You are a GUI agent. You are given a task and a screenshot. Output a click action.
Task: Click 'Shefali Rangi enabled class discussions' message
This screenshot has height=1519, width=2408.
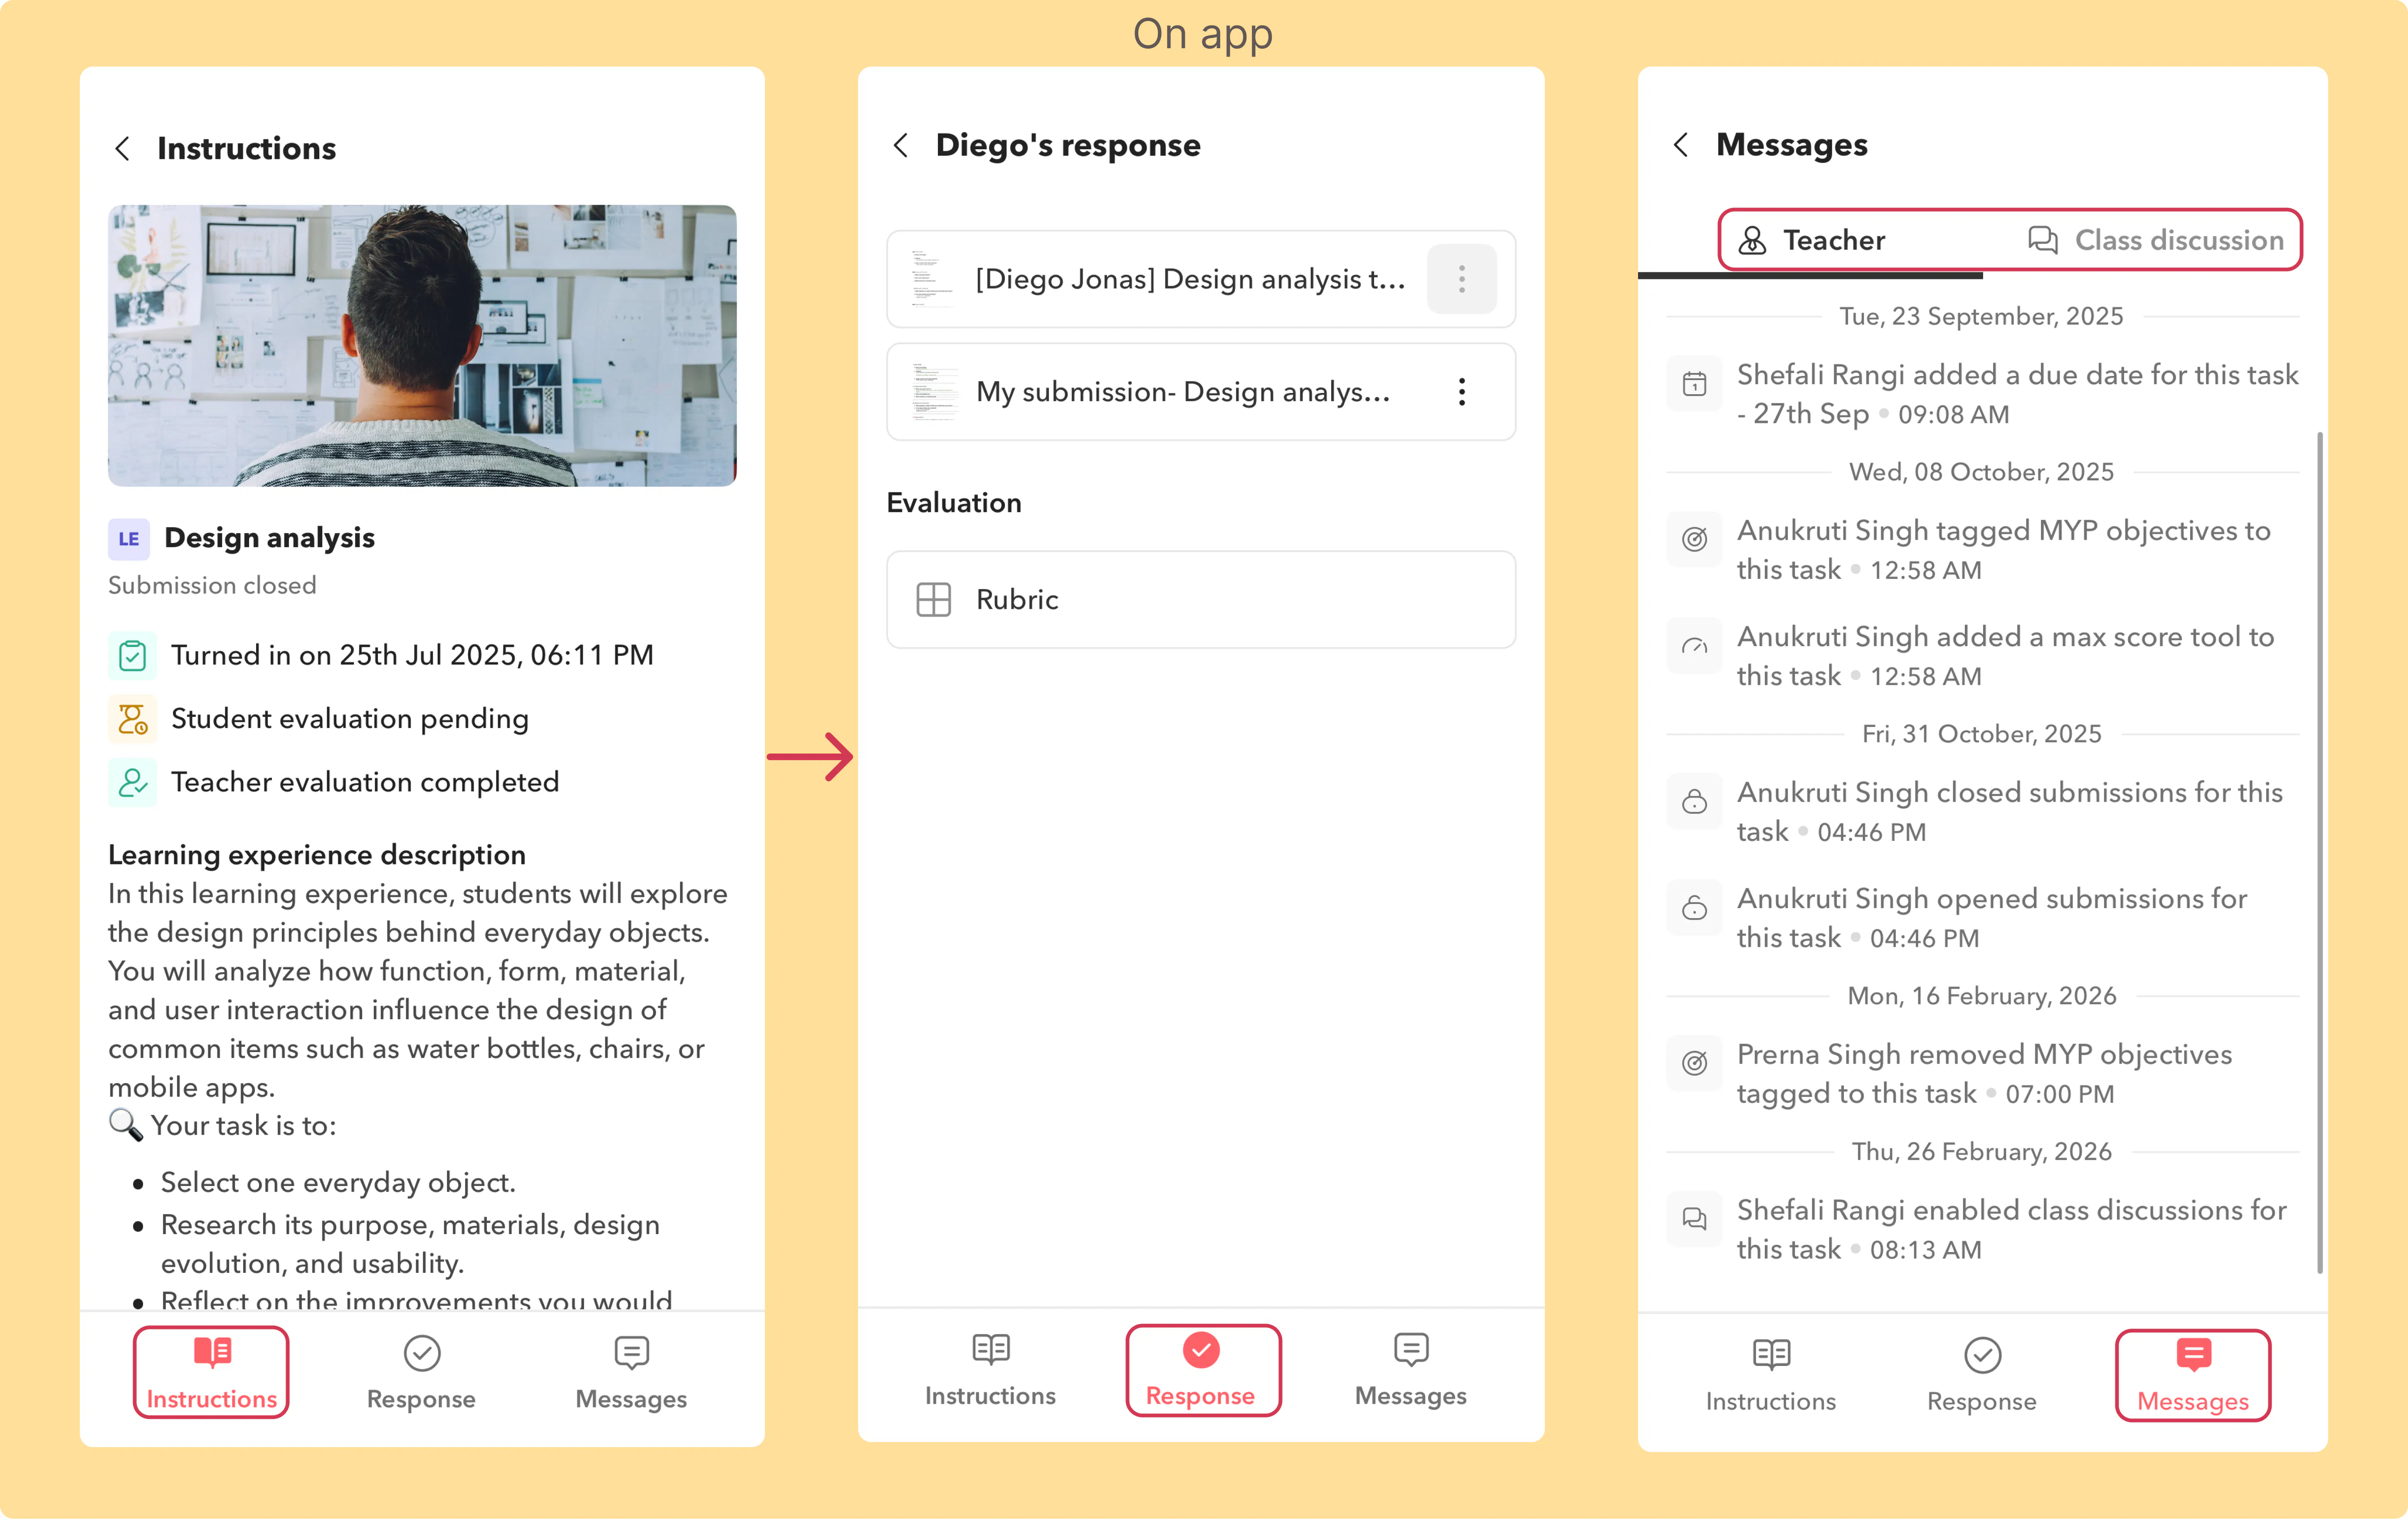tap(2011, 1230)
